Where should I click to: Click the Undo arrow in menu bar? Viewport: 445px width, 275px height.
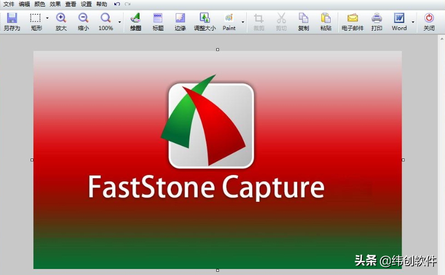pyautogui.click(x=117, y=4)
